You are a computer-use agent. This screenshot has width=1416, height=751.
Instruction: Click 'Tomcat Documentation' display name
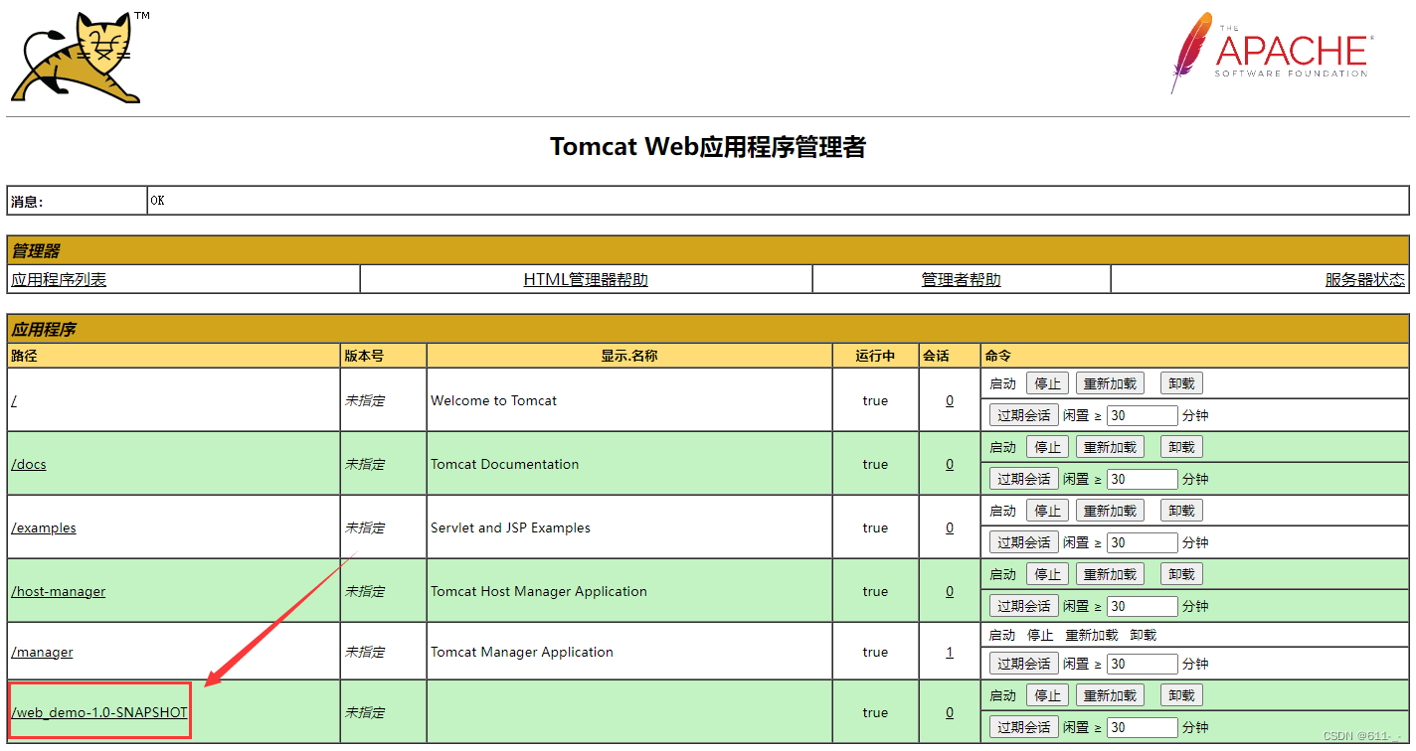pyautogui.click(x=504, y=465)
